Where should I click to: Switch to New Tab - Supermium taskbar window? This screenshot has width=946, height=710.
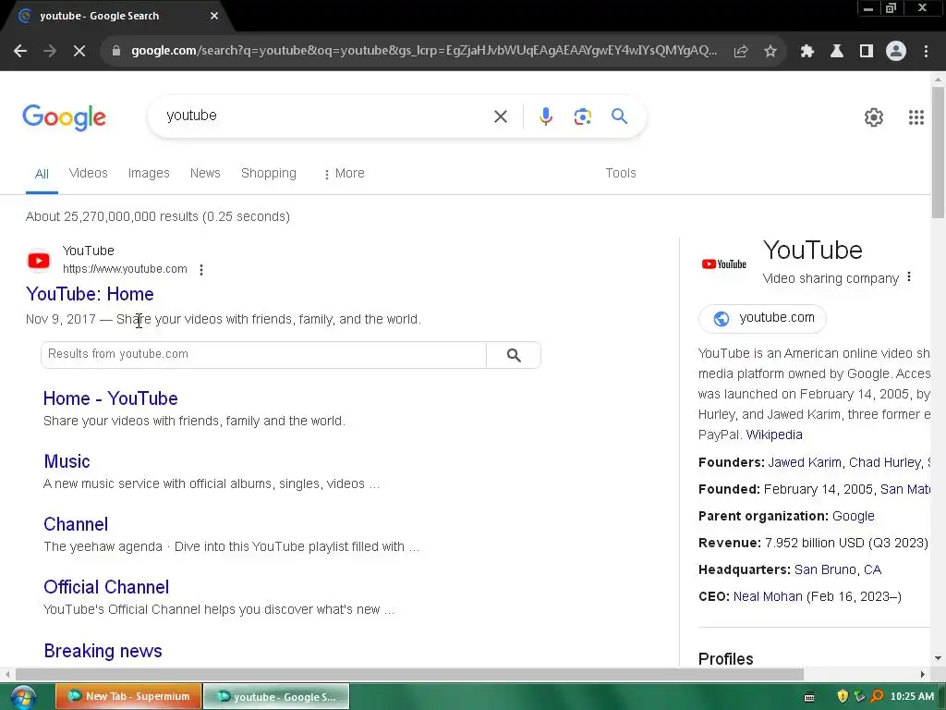(x=128, y=696)
